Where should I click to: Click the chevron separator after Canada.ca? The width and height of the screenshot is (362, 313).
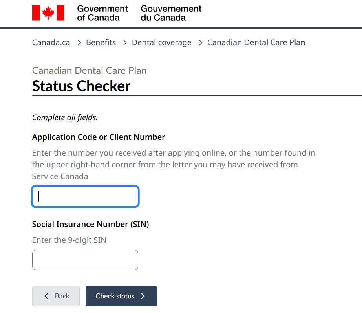click(79, 43)
